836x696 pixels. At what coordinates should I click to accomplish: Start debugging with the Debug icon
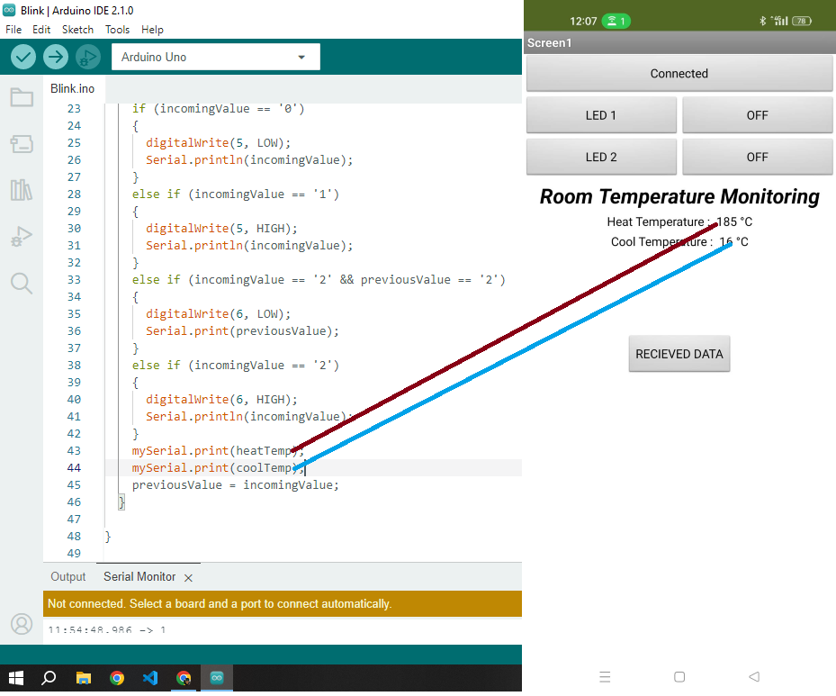(x=87, y=57)
